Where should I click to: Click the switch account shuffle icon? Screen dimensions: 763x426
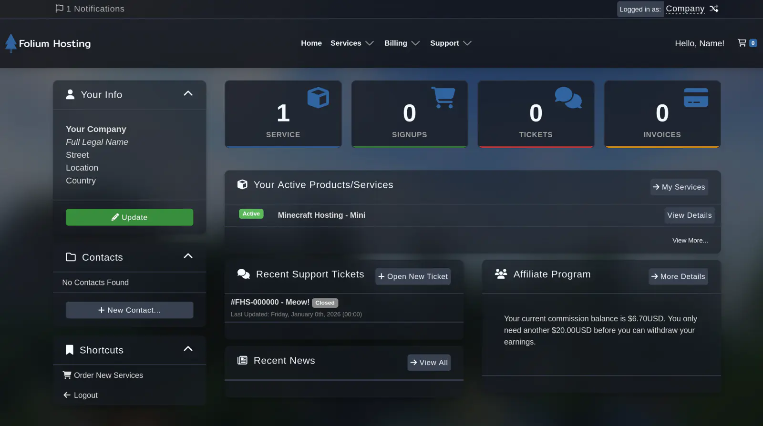[714, 9]
